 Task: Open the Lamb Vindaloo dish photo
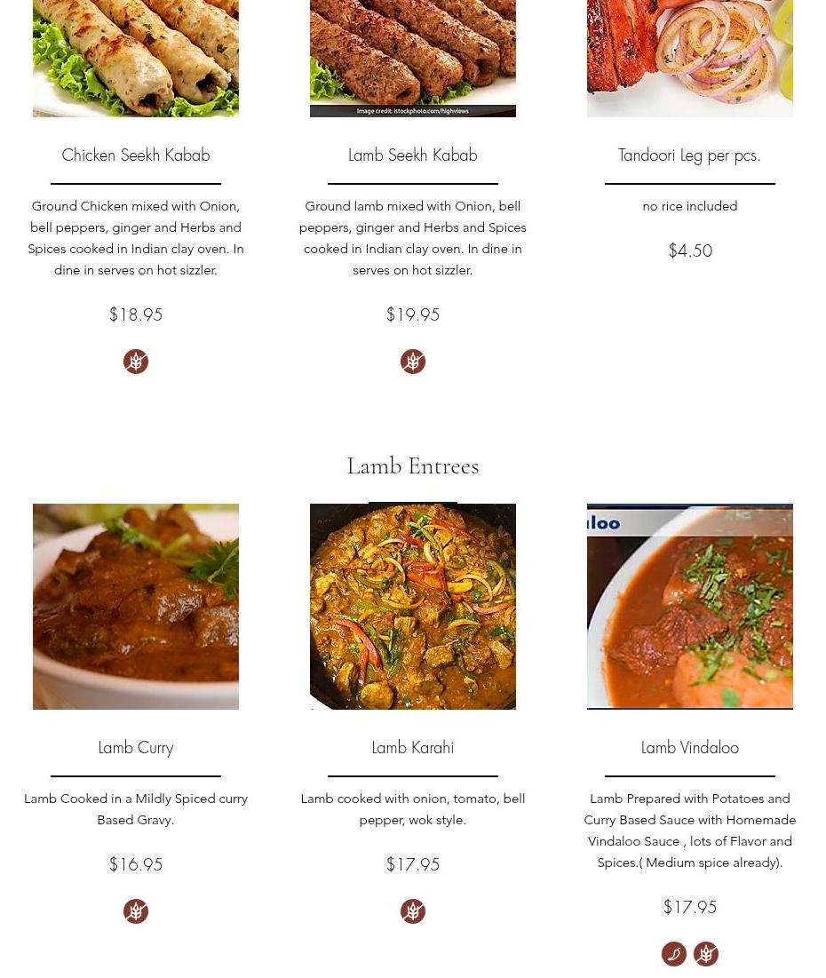tap(689, 607)
